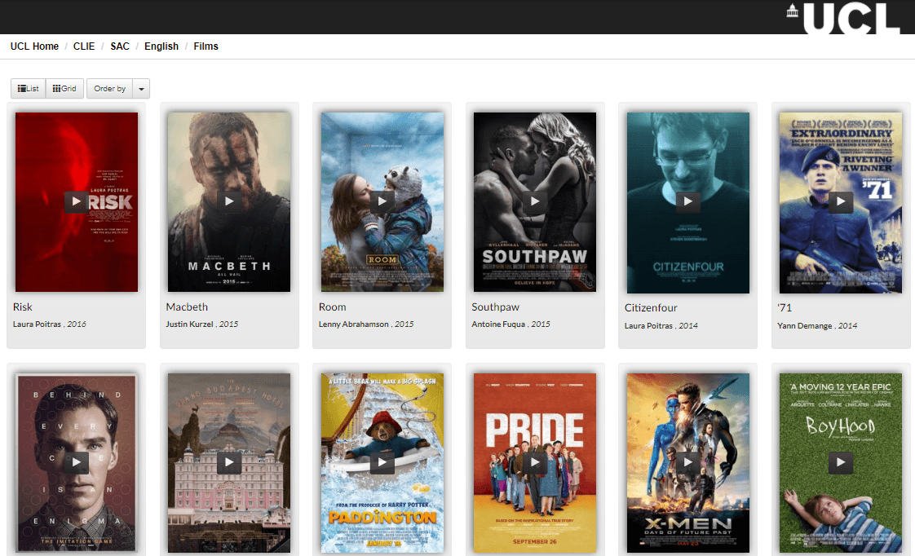
Task: Click play button on Room poster
Action: point(382,202)
